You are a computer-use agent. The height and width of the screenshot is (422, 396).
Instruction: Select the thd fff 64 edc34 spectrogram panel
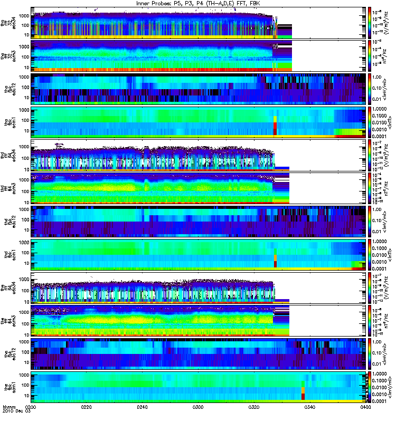[199, 156]
